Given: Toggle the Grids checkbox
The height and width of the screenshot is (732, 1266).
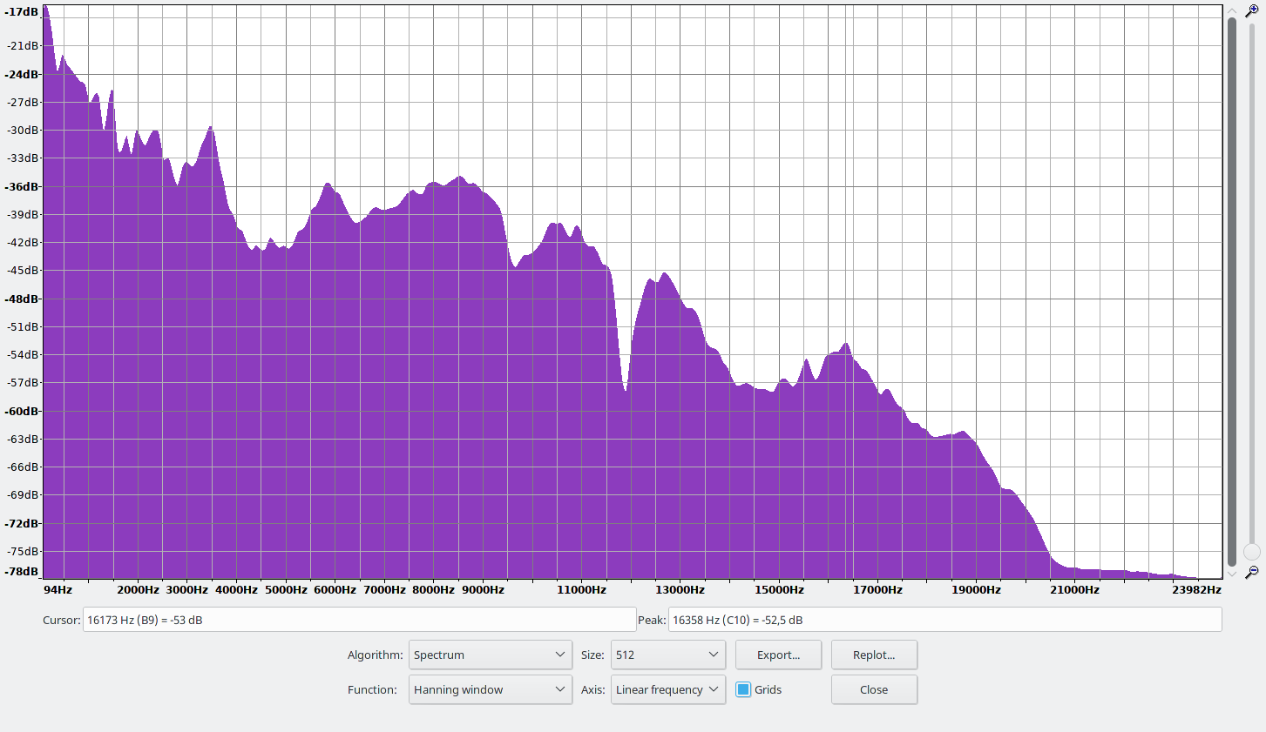Looking at the screenshot, I should 743,689.
